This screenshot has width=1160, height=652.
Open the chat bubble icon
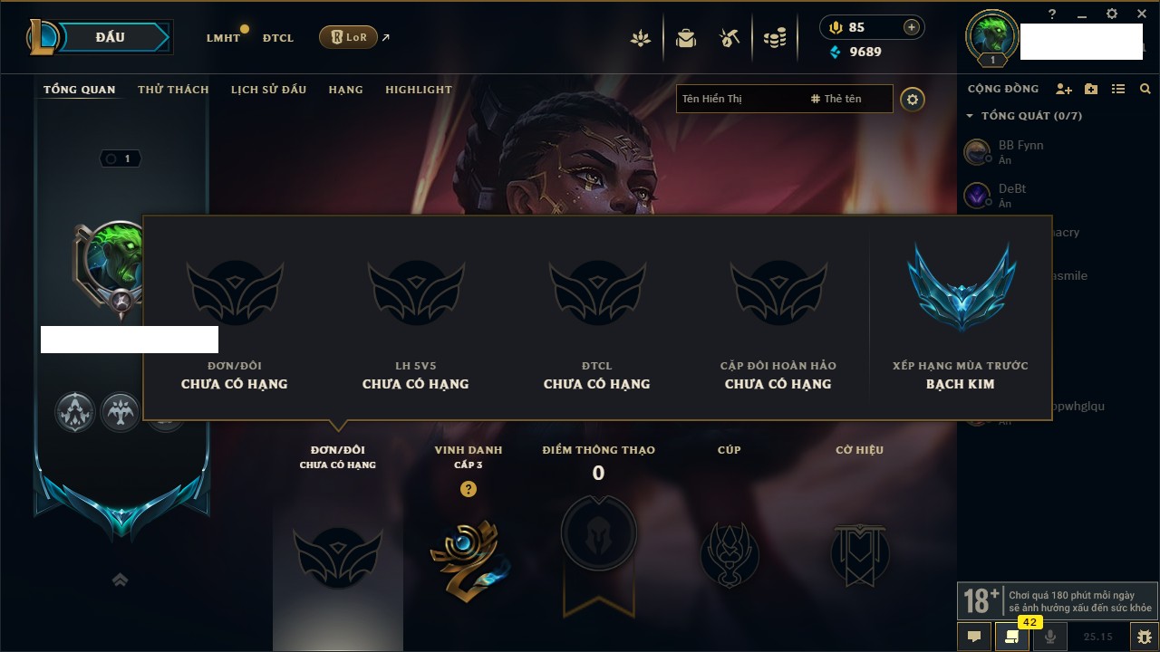coord(974,637)
